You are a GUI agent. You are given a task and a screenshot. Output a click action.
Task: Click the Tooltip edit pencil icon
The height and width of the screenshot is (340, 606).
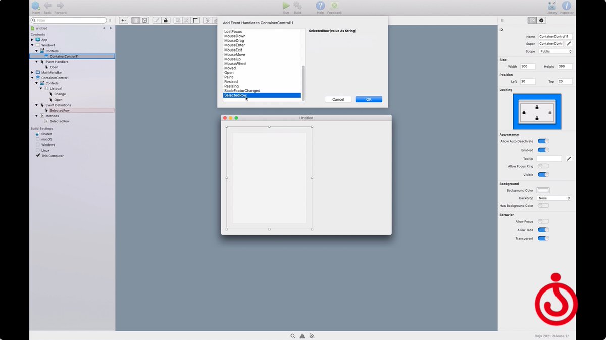(569, 159)
